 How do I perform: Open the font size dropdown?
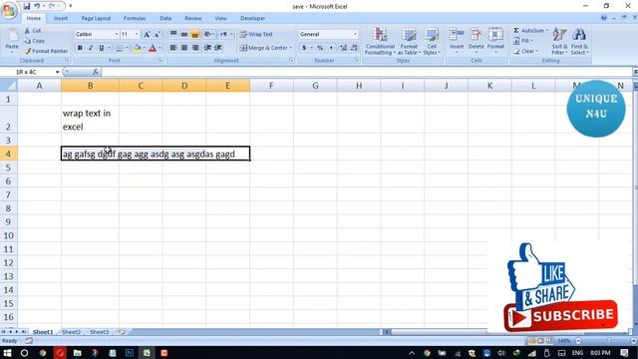tap(137, 34)
